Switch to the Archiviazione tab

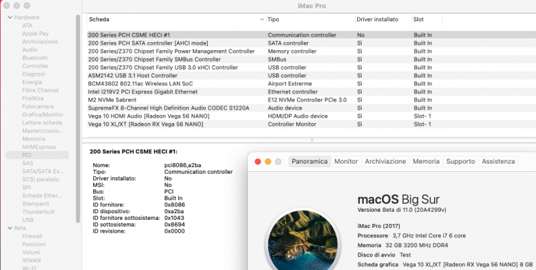click(x=385, y=162)
